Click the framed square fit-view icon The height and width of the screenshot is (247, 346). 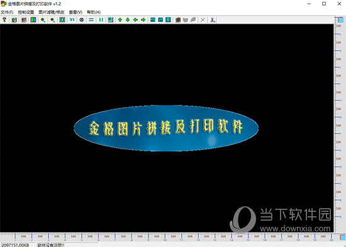[x=62, y=20]
